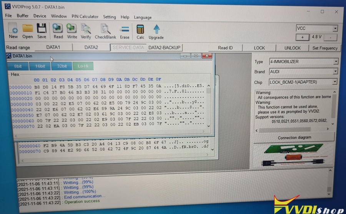Click the New file toolbar icon

coord(13,31)
